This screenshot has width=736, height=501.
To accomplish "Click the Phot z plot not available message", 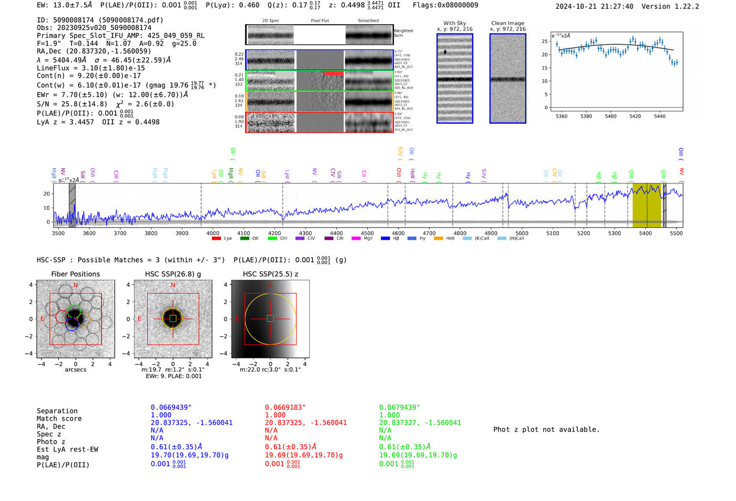I will point(546,430).
